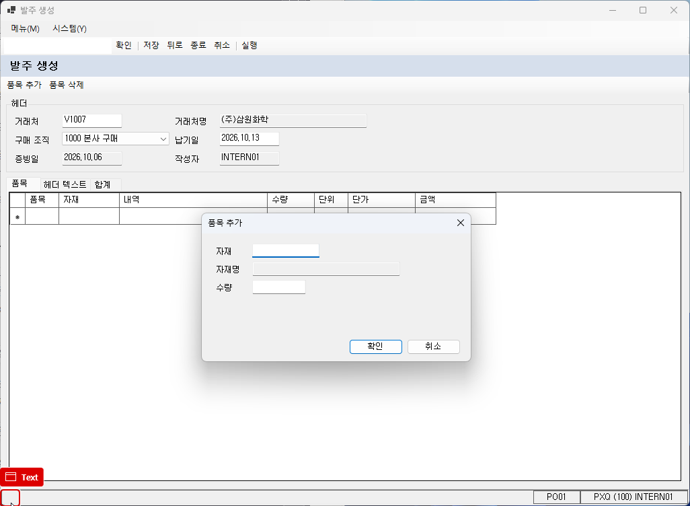This screenshot has width=690, height=506.
Task: Maximize the 발주 생성 window
Action: point(643,10)
